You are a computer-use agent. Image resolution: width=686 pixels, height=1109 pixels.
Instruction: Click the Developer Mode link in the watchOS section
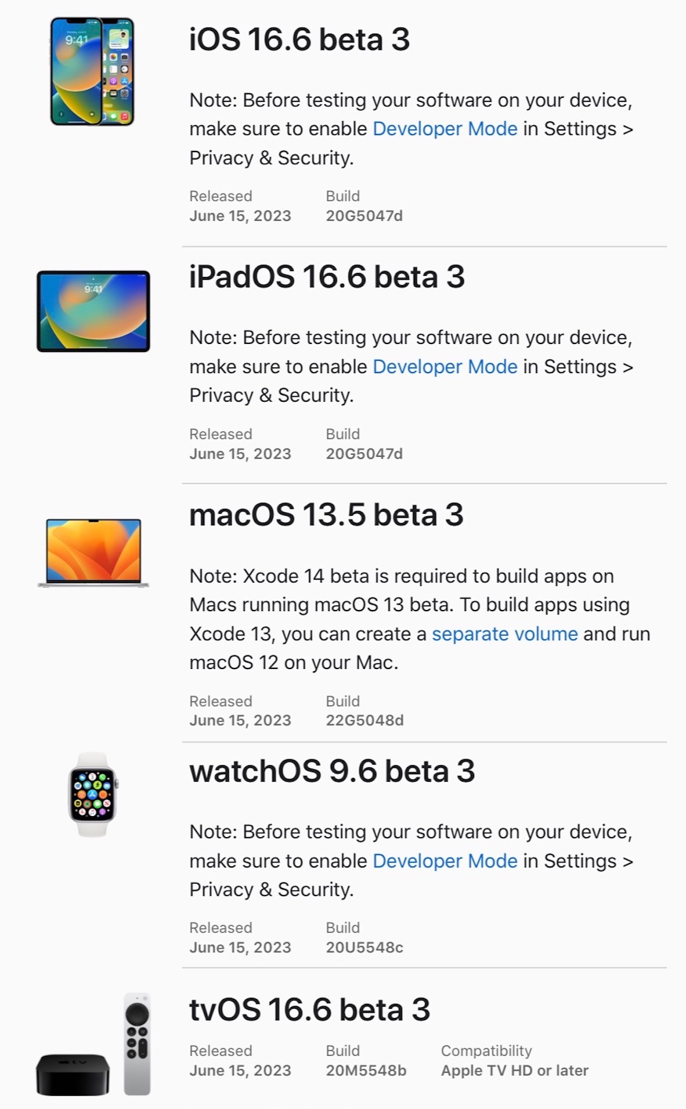pos(446,861)
